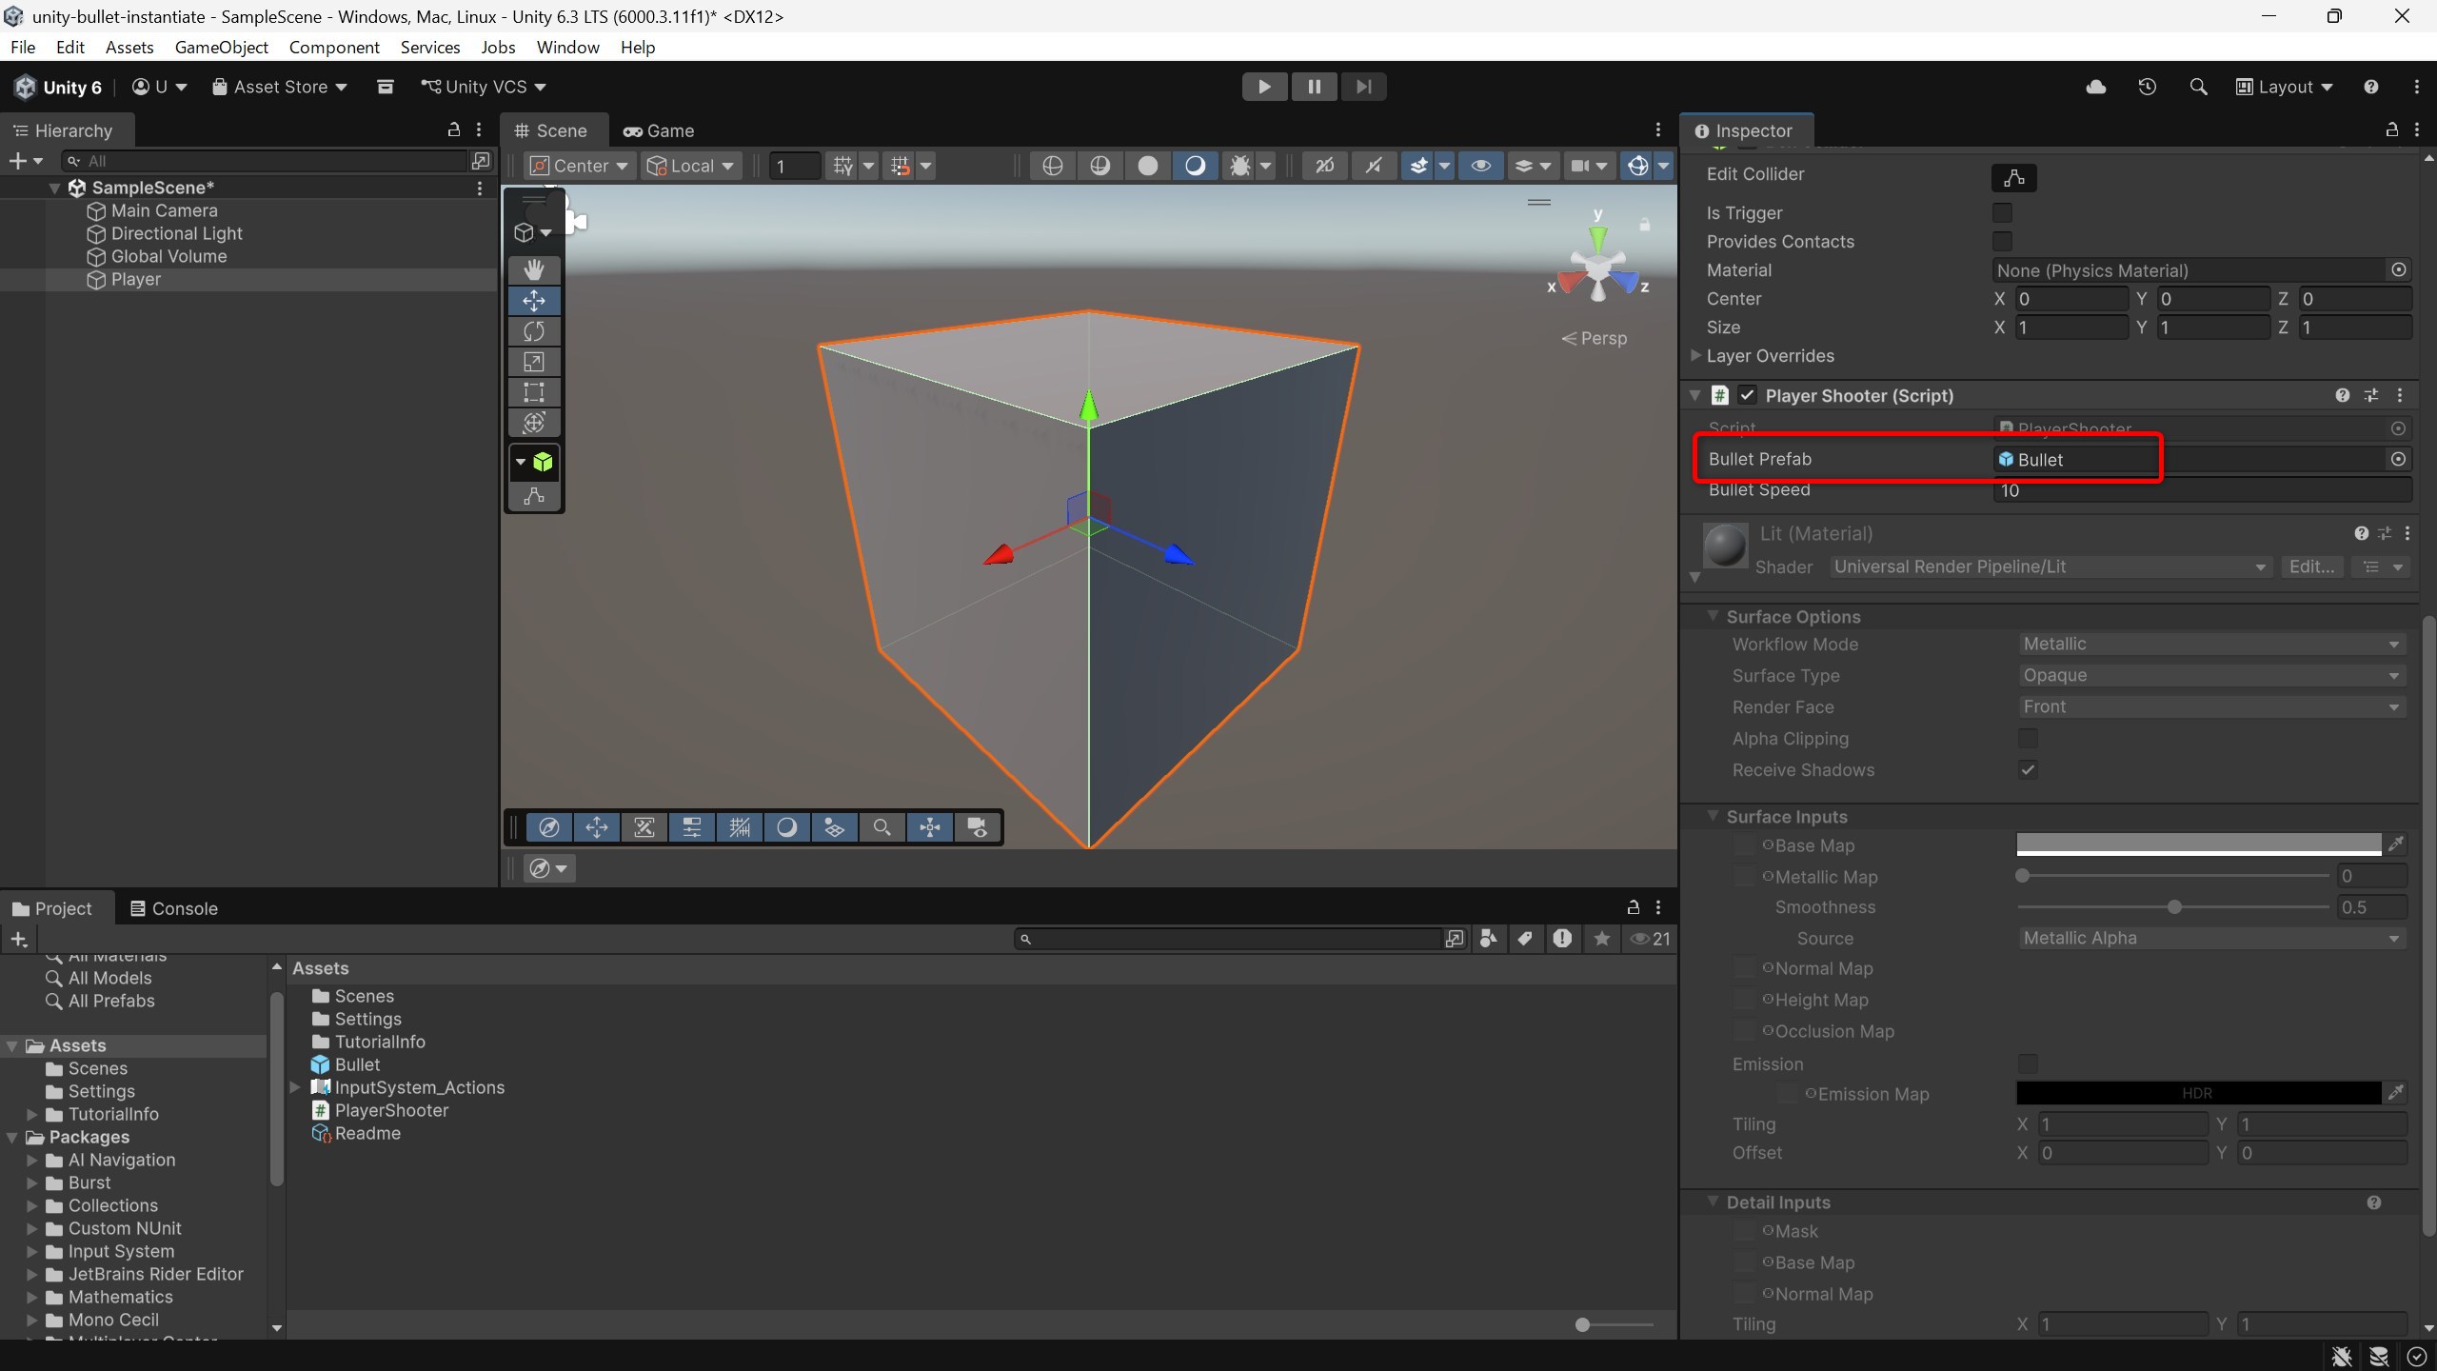Click the Edit Collider icon button

click(2013, 177)
